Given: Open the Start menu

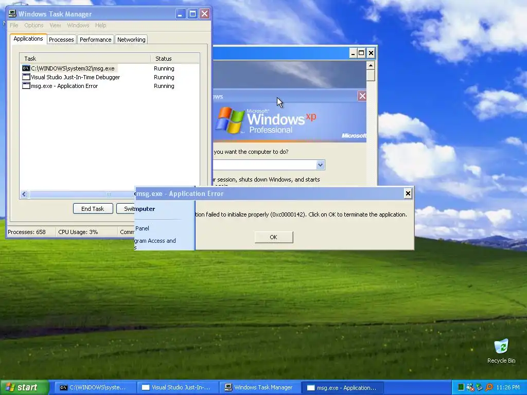Looking at the screenshot, I should pyautogui.click(x=24, y=387).
